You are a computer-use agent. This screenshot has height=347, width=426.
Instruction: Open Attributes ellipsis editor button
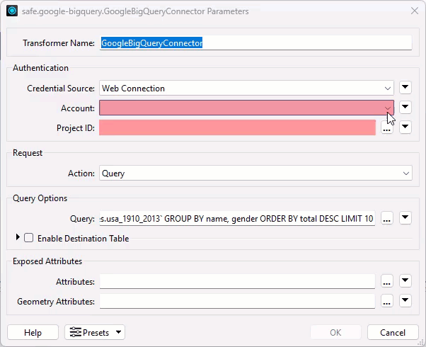click(x=387, y=281)
